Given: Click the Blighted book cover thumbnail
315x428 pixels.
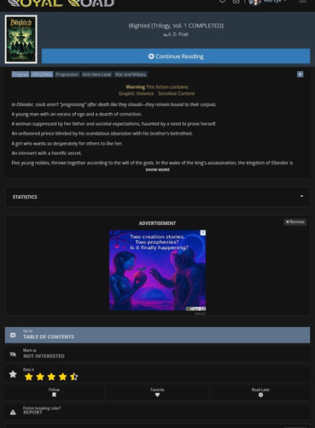Looking at the screenshot, I should pyautogui.click(x=21, y=39).
